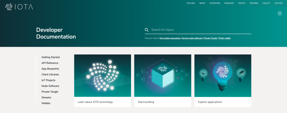Open UTILITIES in top navigation
Viewport: 287px width, 113px height.
279,3
